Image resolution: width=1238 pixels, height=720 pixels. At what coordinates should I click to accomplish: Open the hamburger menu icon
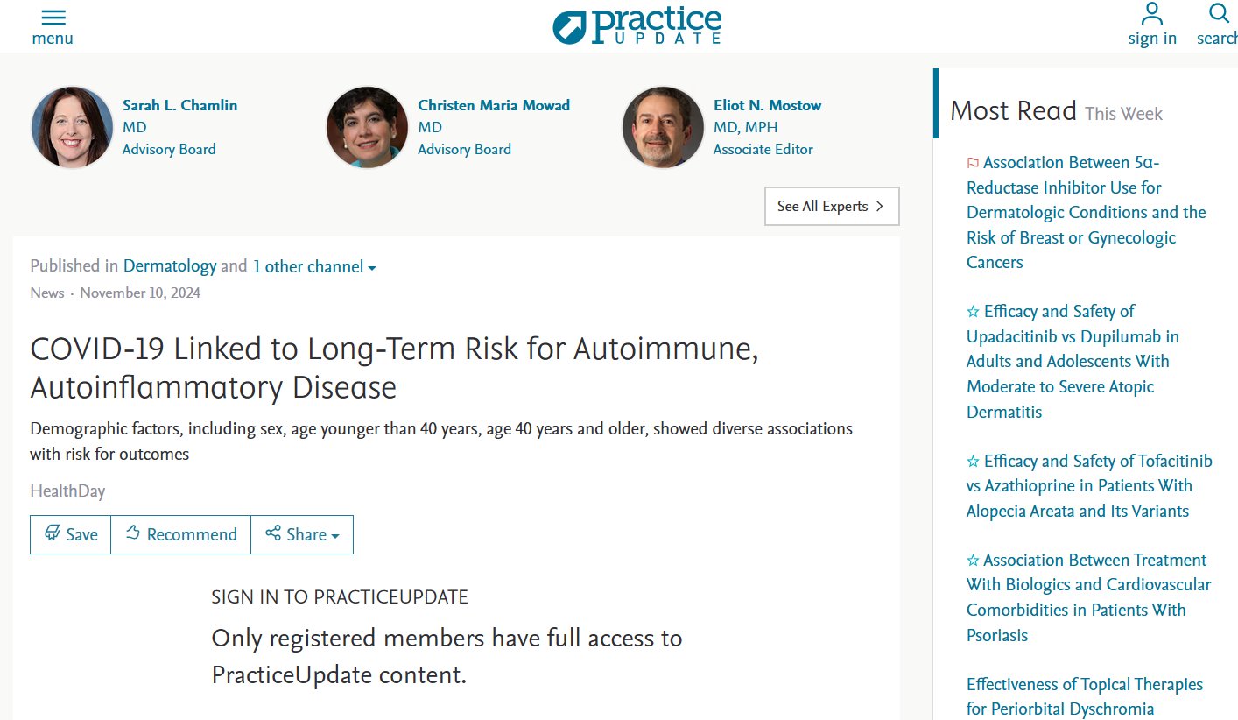click(53, 18)
